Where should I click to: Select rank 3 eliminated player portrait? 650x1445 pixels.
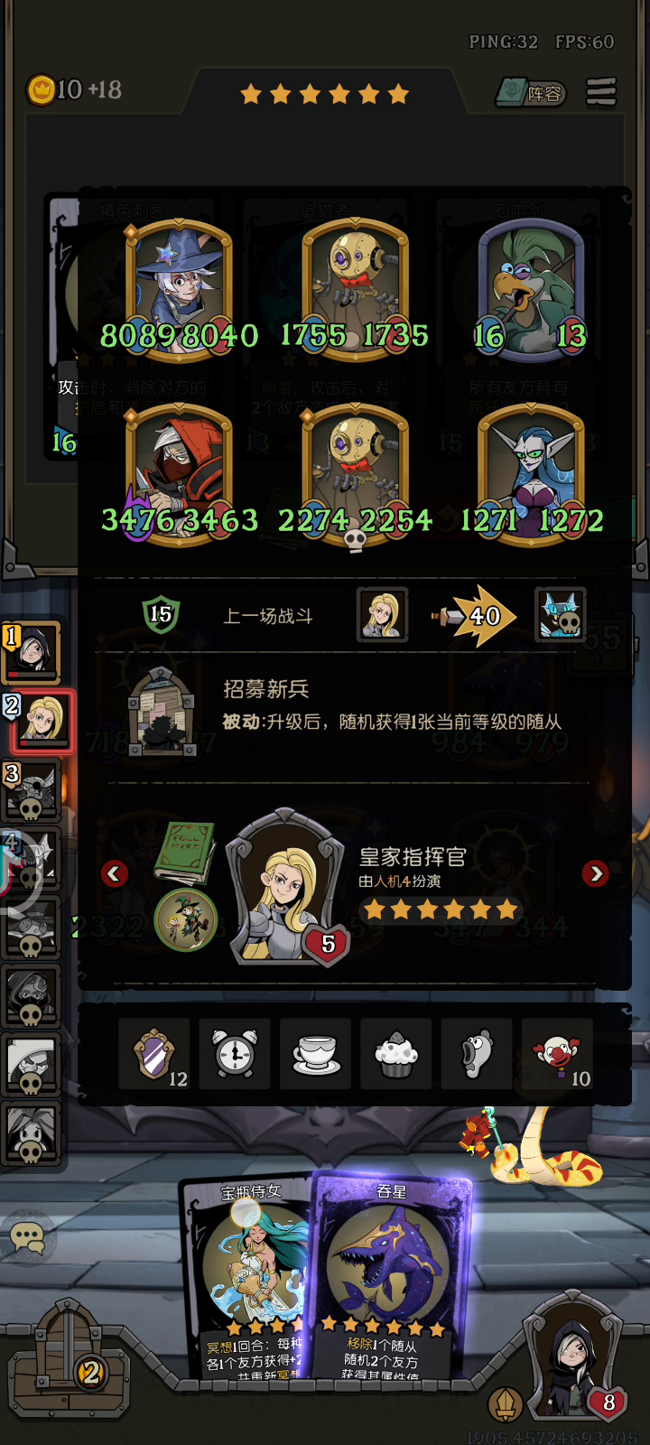click(31, 789)
